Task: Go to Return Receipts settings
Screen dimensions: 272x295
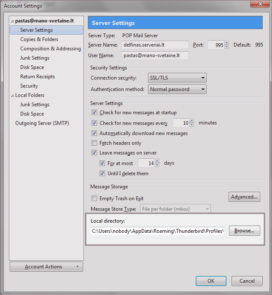Action: pos(37,77)
